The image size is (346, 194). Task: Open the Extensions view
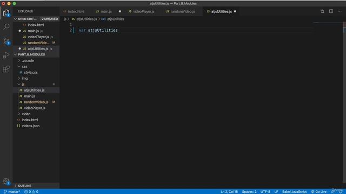(x=6, y=69)
